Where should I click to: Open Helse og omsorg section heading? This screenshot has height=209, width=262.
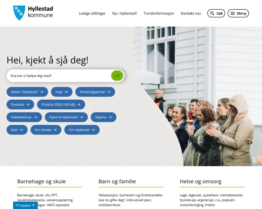click(x=200, y=181)
